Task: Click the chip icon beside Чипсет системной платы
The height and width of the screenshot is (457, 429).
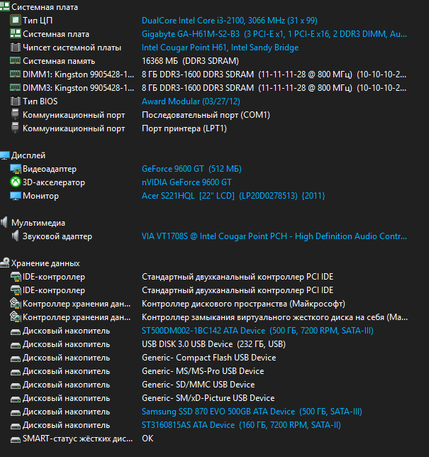Action: (16, 48)
